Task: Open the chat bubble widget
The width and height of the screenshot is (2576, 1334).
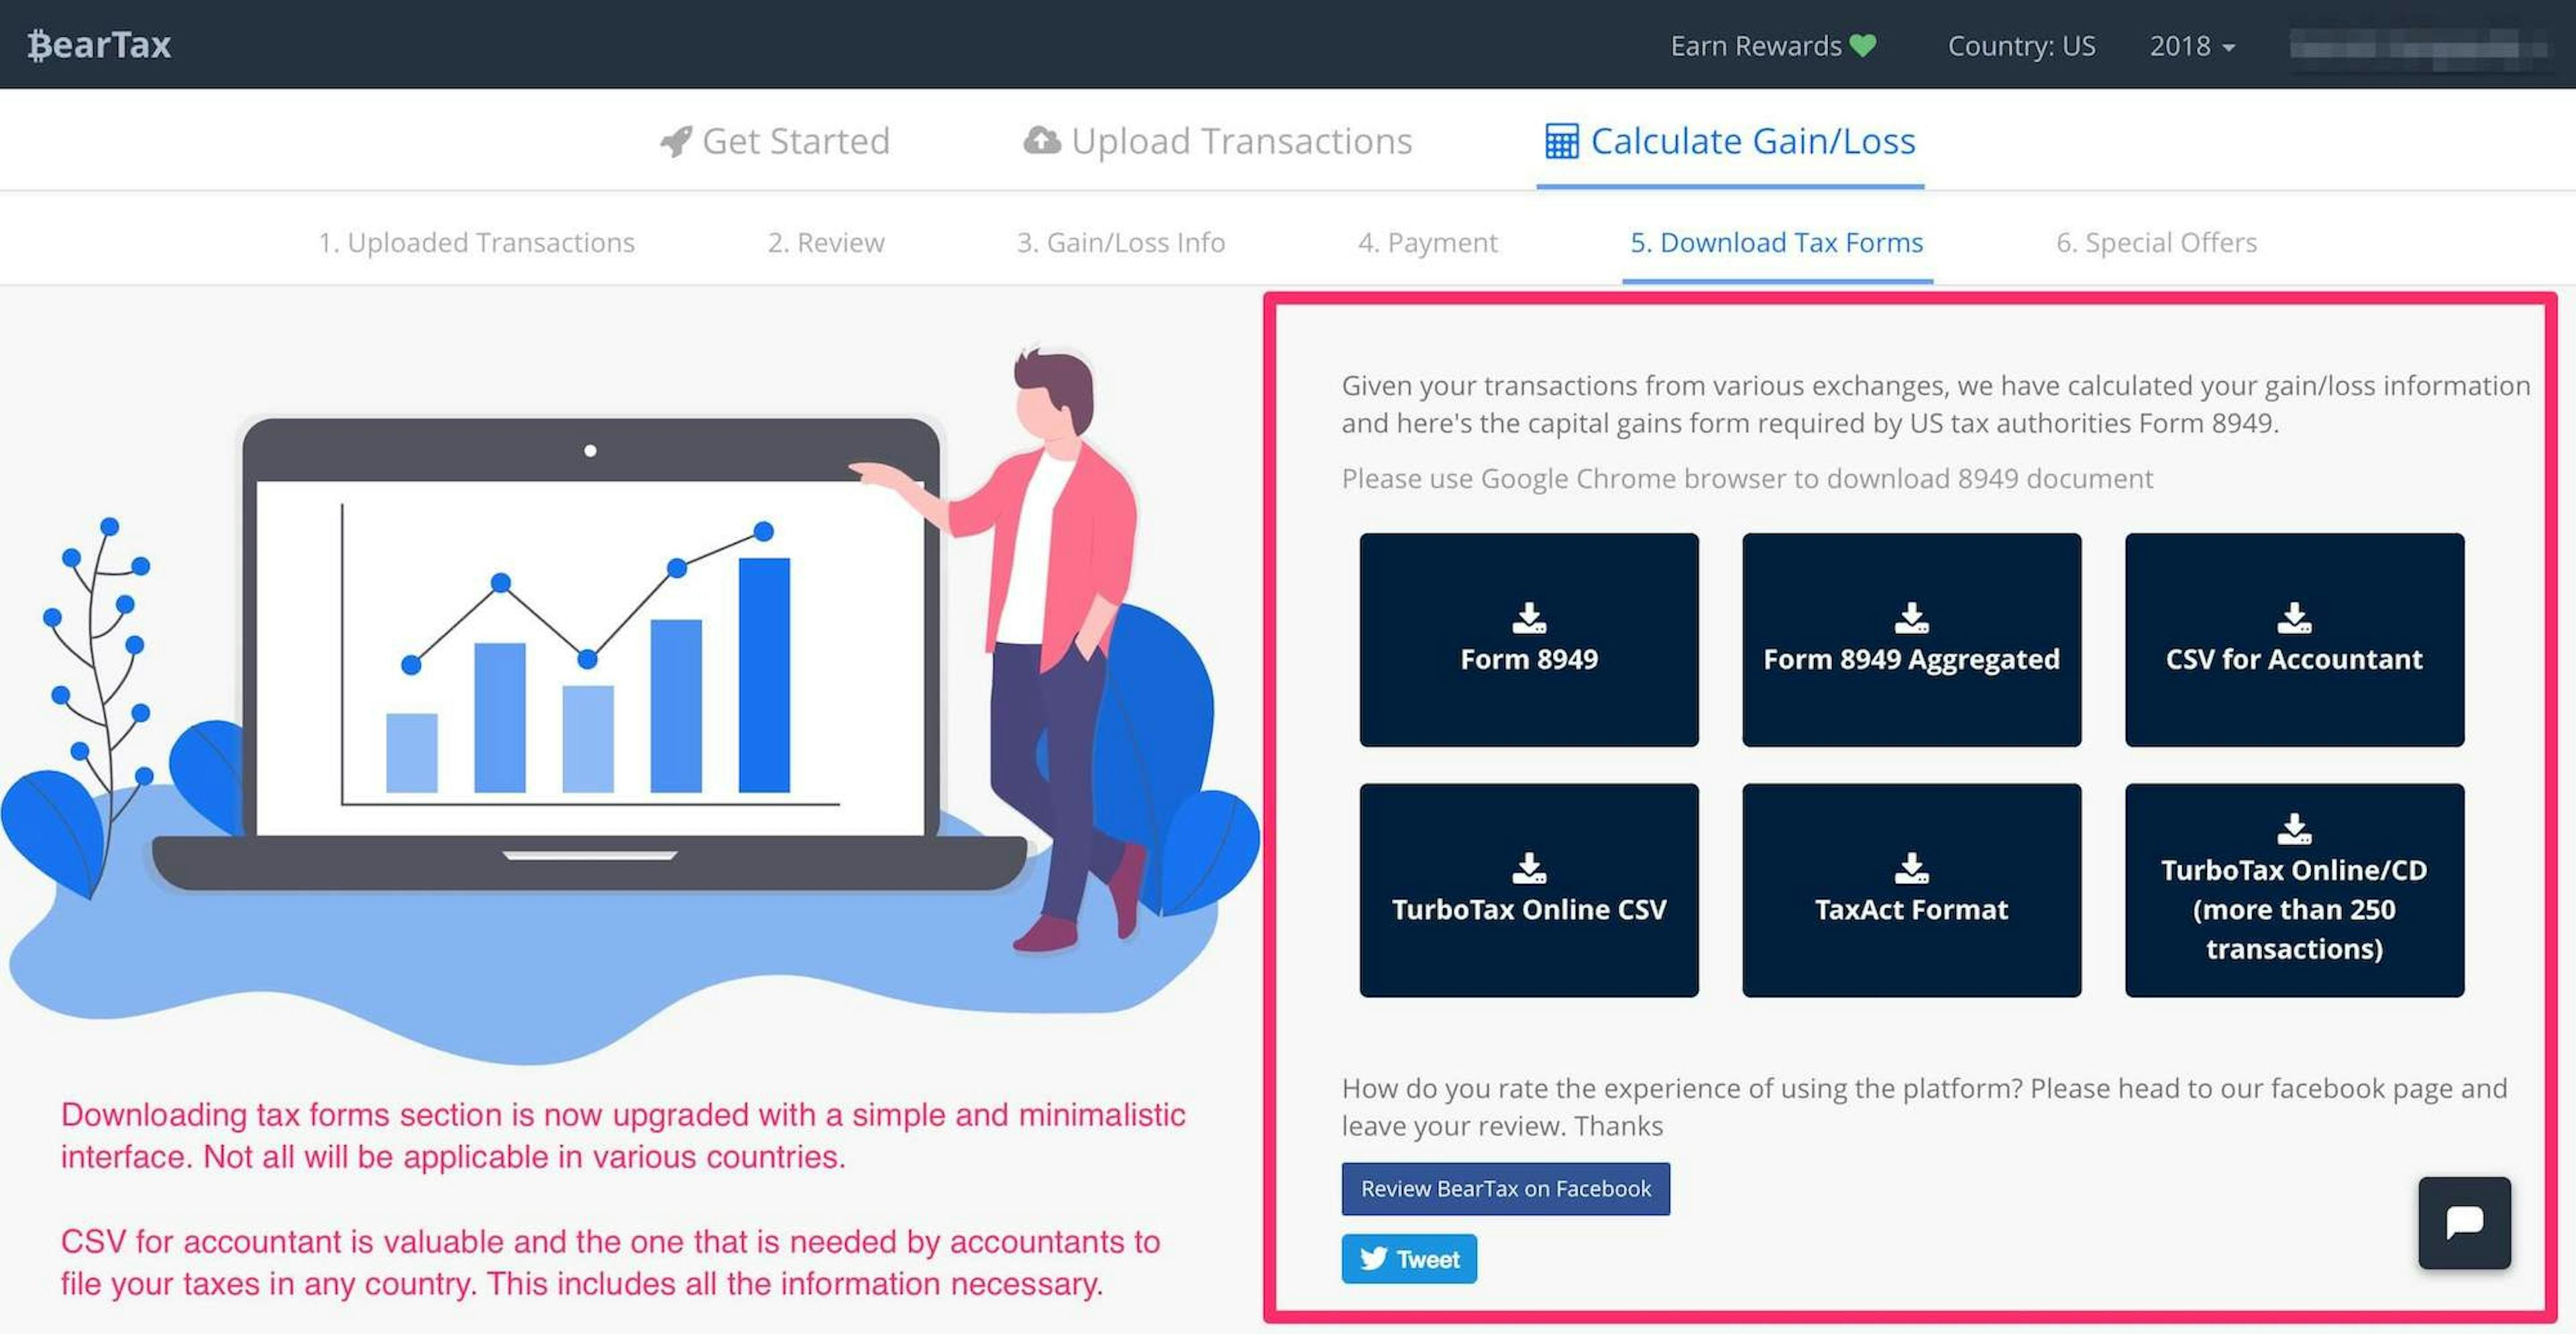Action: click(x=2464, y=1223)
